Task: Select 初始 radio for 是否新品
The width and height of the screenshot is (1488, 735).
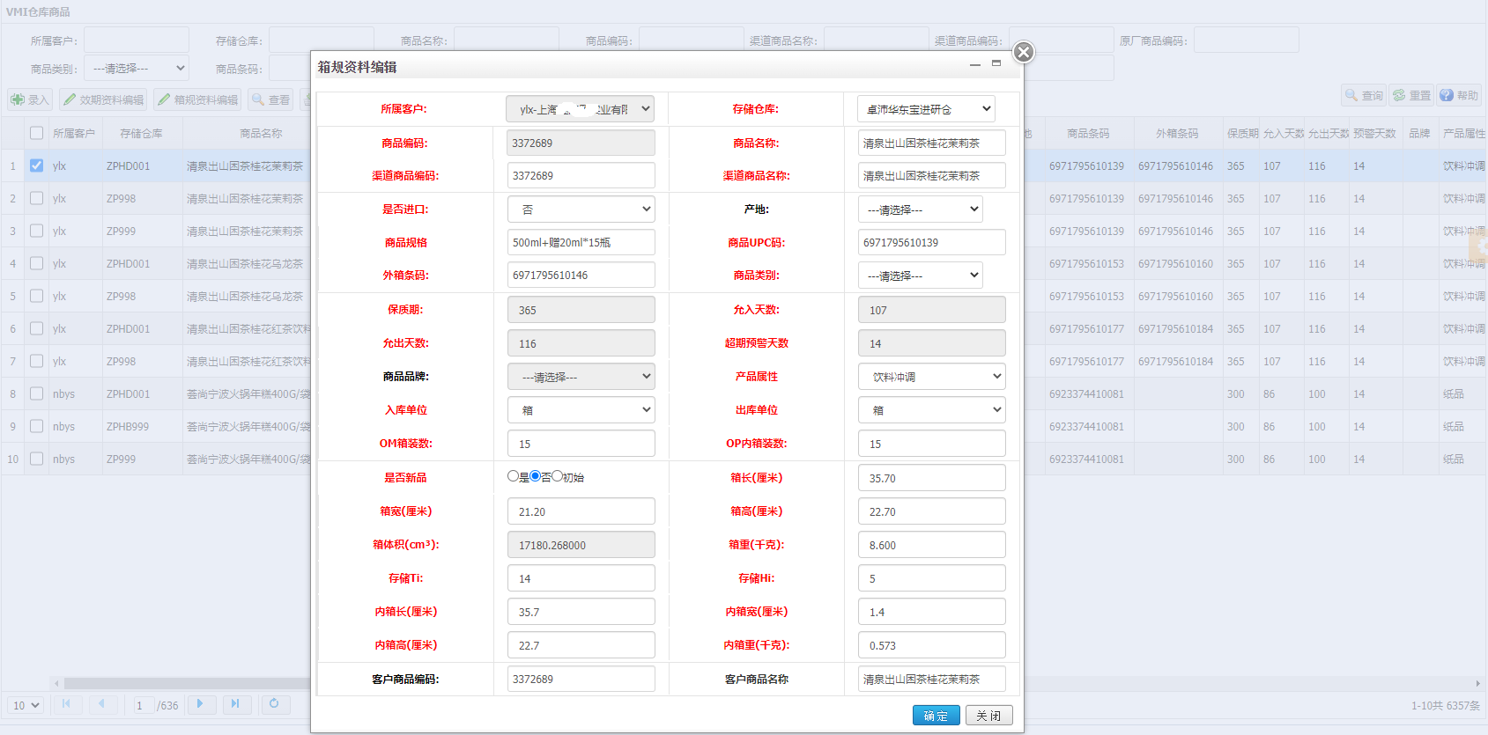Action: [x=558, y=476]
